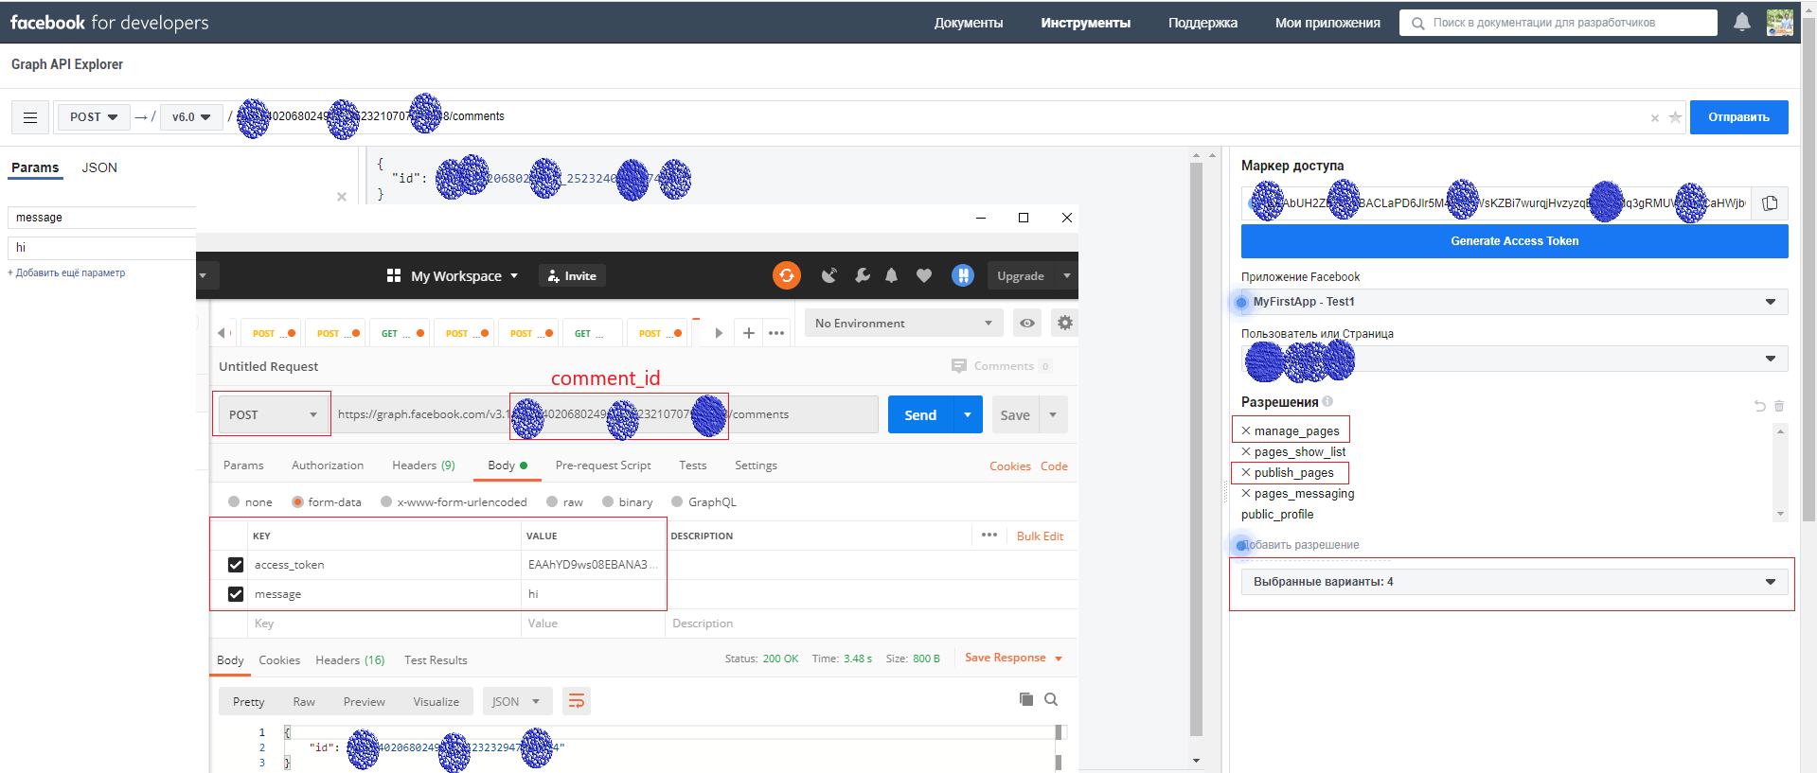
Task: Open POST method dropdown in Explorer
Action: click(94, 117)
